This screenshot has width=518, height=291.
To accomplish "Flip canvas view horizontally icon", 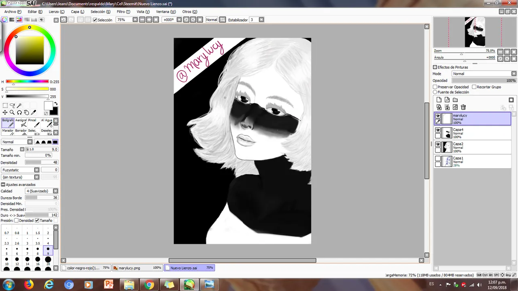I will 222,19.
